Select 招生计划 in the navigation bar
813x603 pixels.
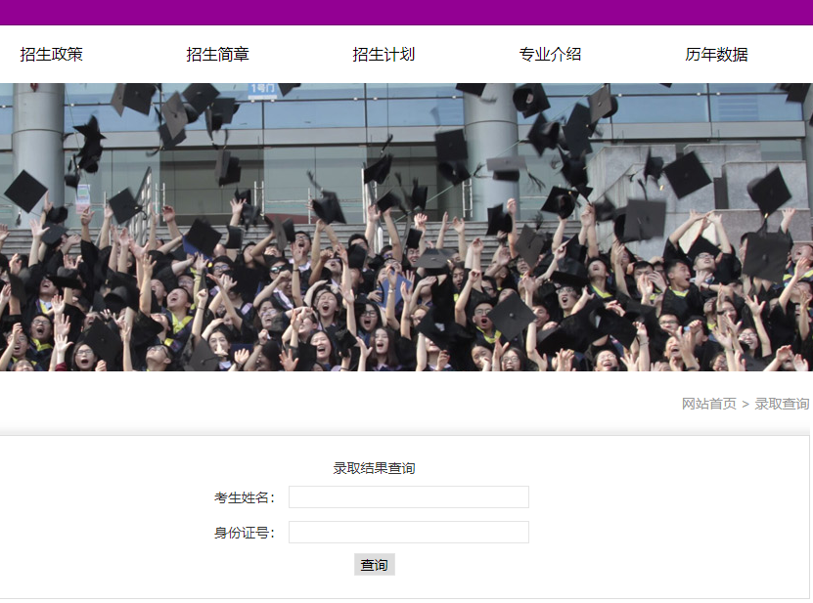[x=384, y=55]
